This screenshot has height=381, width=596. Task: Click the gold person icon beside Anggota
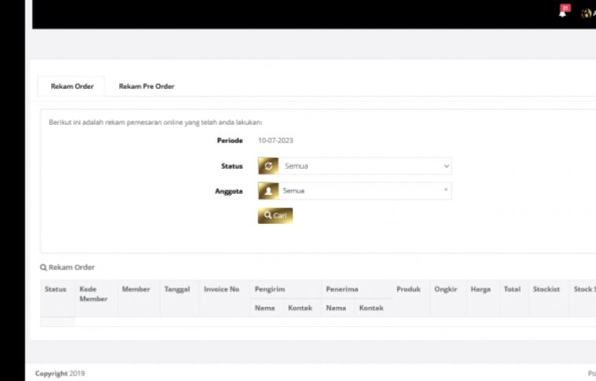click(x=268, y=191)
